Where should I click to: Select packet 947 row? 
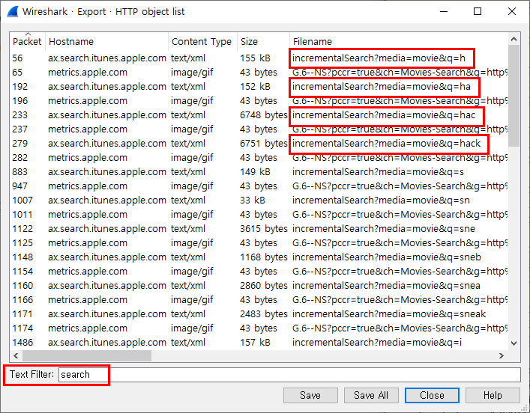click(259, 186)
